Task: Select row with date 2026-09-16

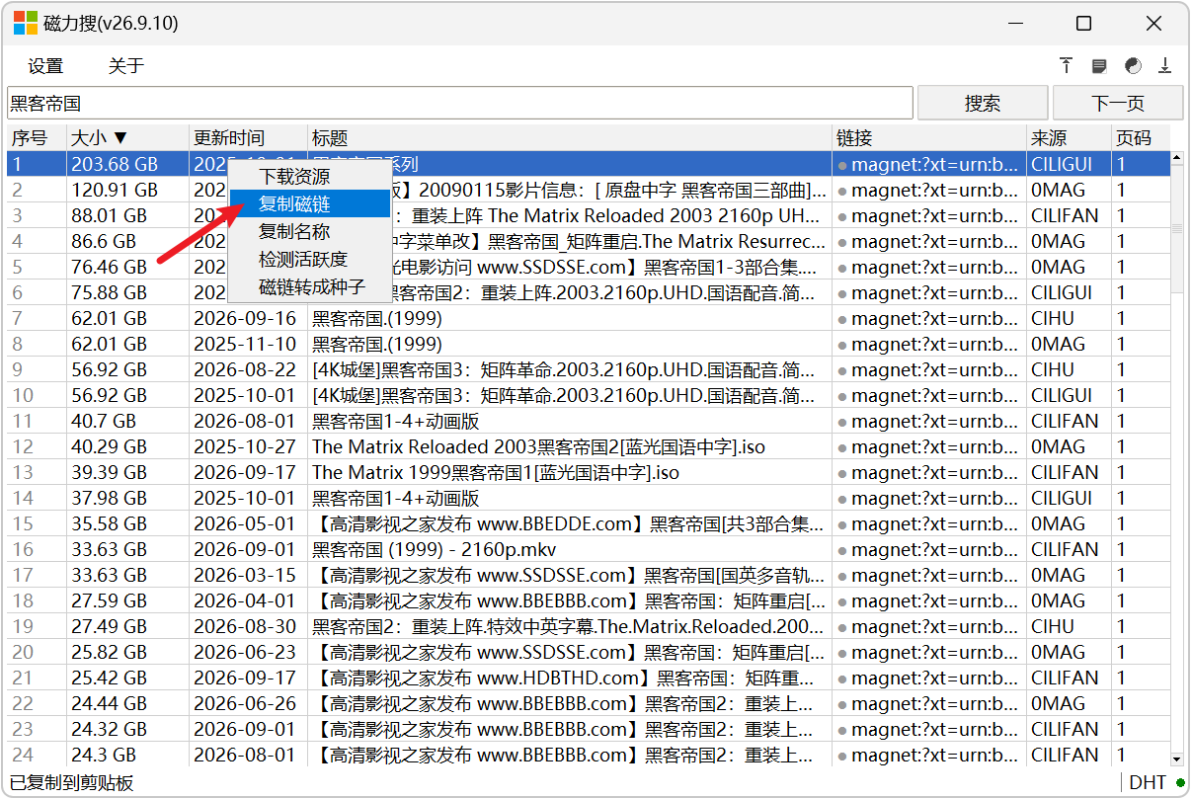Action: pyautogui.click(x=589, y=318)
